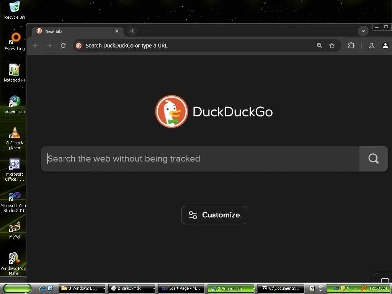Image resolution: width=392 pixels, height=294 pixels.
Task: Expand the Windows Explorer taskbar group
Action: click(x=82, y=288)
